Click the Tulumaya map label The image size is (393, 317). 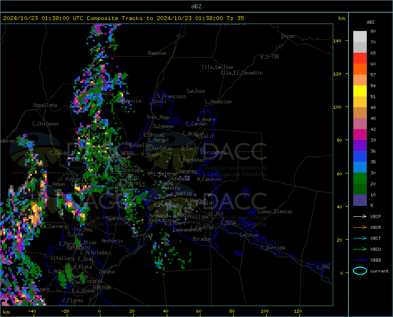tap(163, 126)
